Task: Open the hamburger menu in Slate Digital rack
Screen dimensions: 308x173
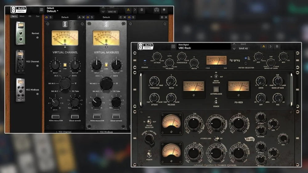Action: tap(41, 10)
